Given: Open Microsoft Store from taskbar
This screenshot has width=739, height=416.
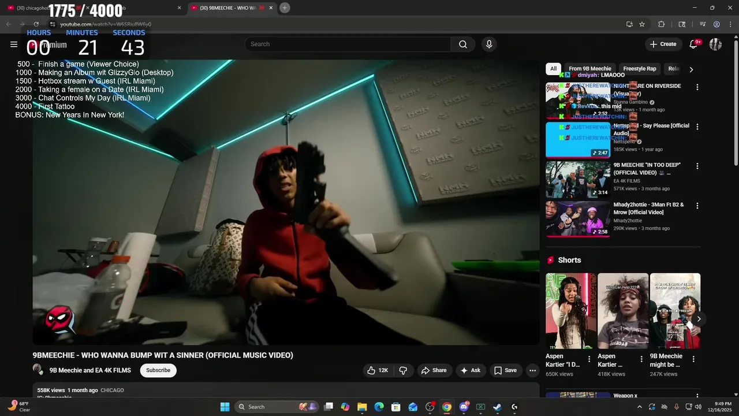Looking at the screenshot, I should click(396, 407).
